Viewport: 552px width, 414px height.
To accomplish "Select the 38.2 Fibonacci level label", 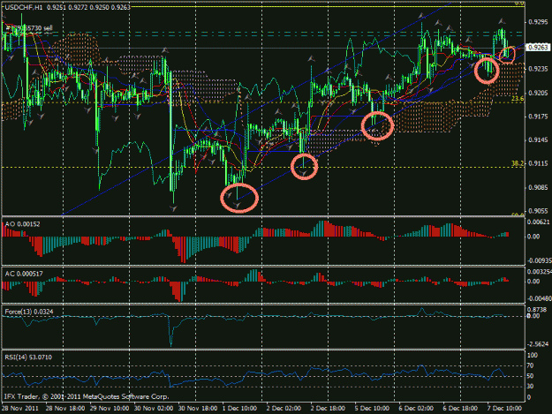I will tap(518, 163).
